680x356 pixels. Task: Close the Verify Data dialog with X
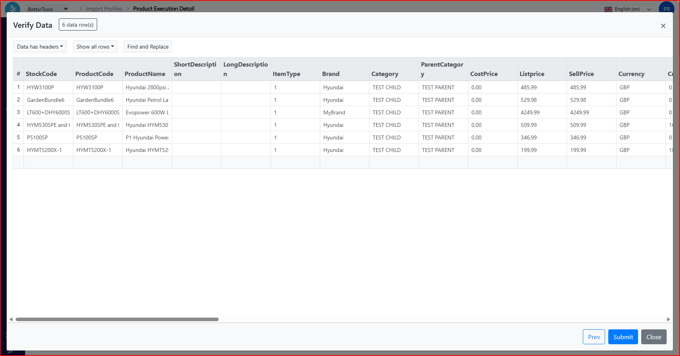(663, 26)
